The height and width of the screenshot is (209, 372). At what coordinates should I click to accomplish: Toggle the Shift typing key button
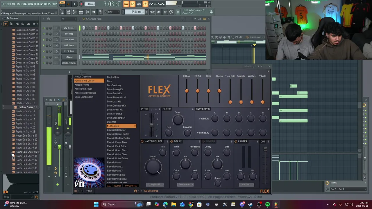pyautogui.click(x=152, y=12)
